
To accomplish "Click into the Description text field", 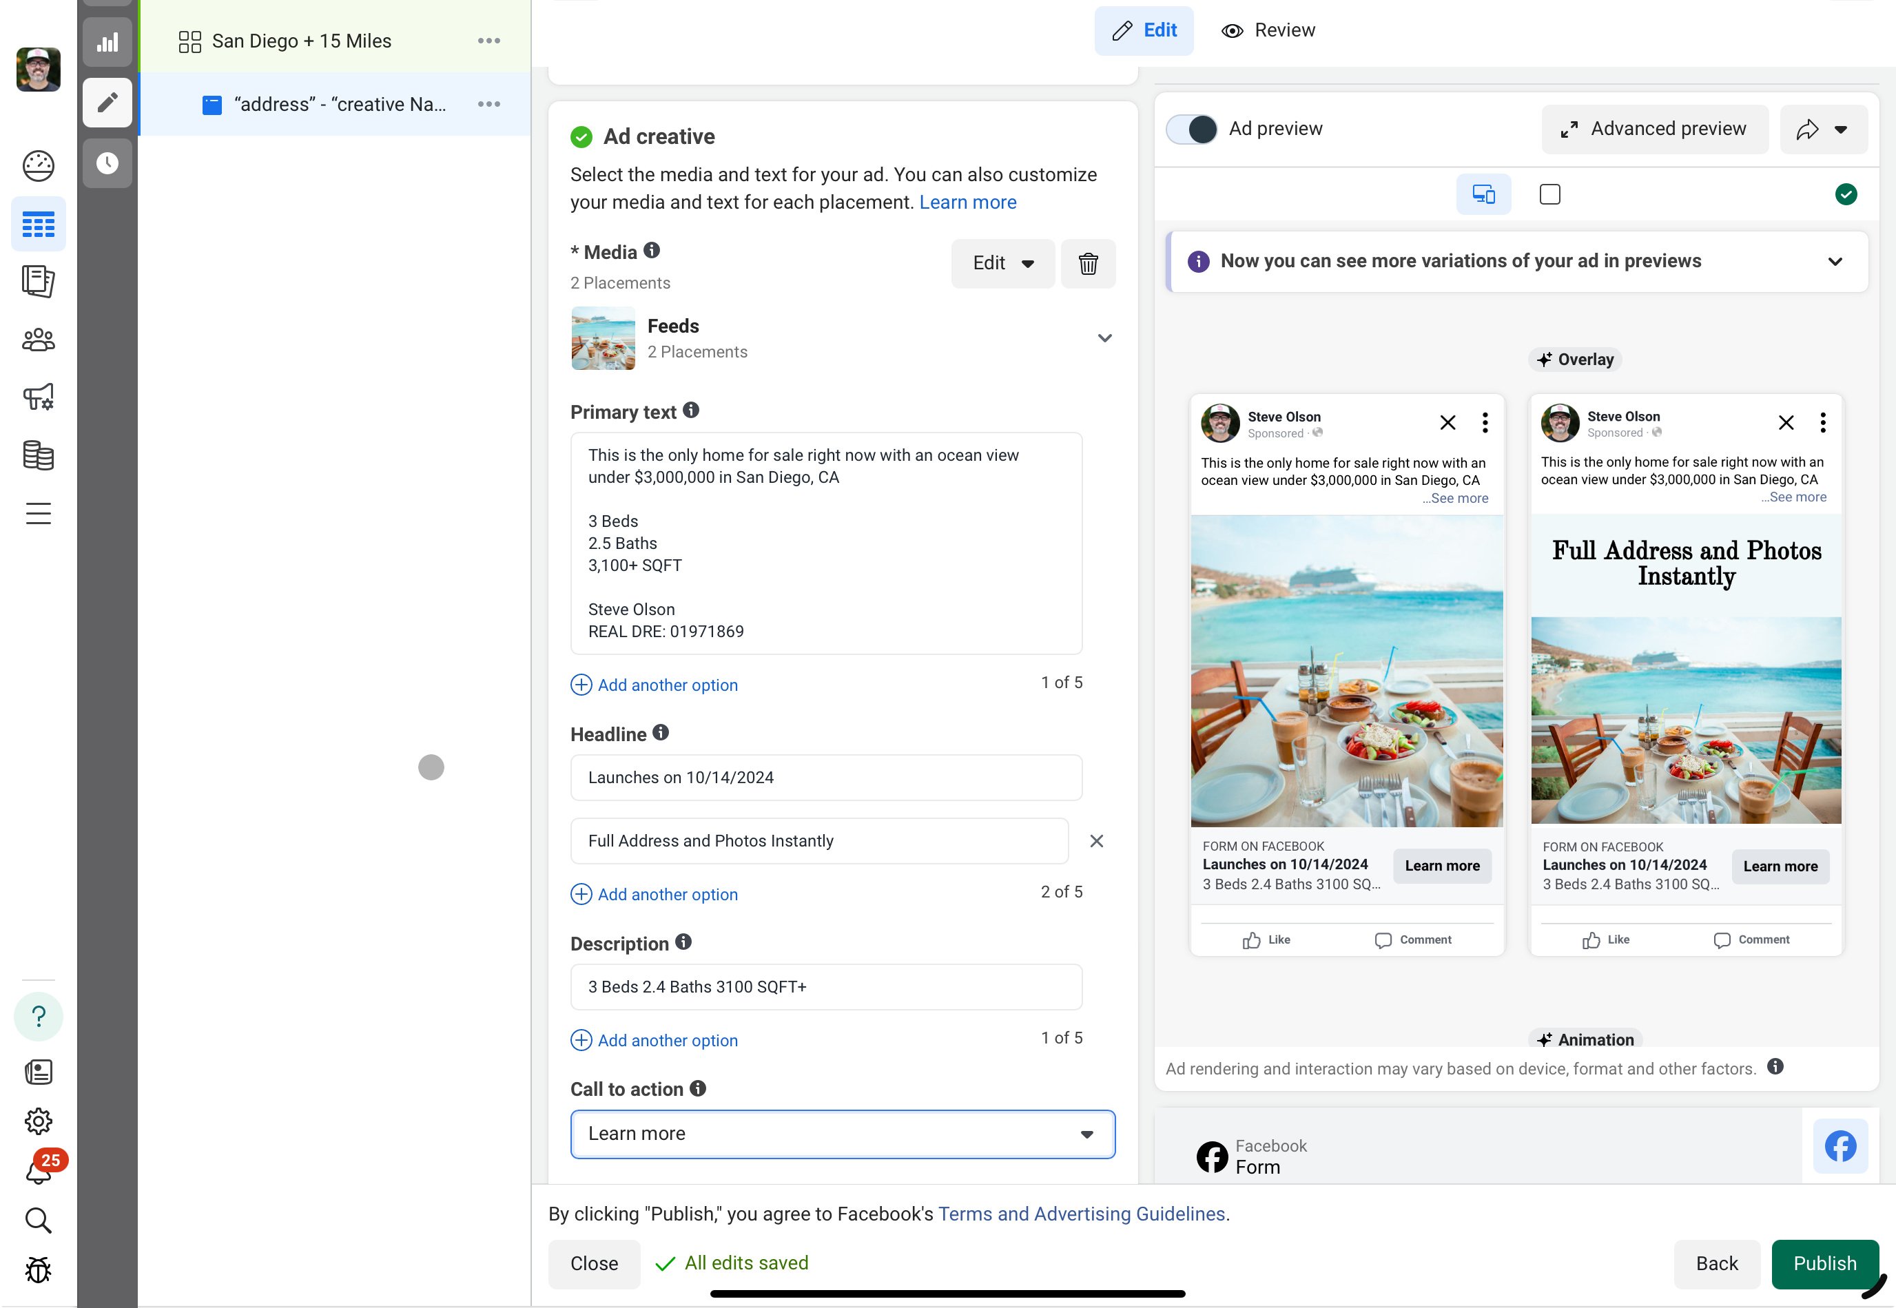I will click(825, 987).
